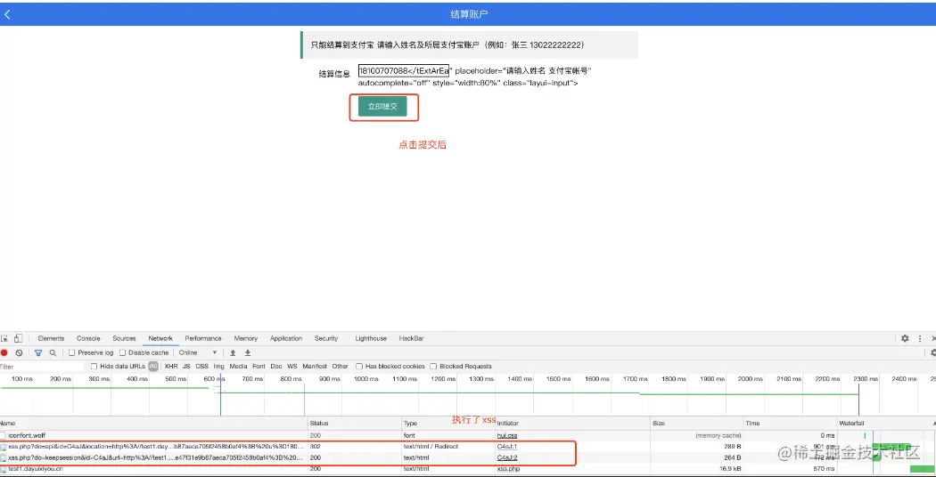The height and width of the screenshot is (477, 936).
Task: Check Blocked Requests
Action: (x=434, y=366)
